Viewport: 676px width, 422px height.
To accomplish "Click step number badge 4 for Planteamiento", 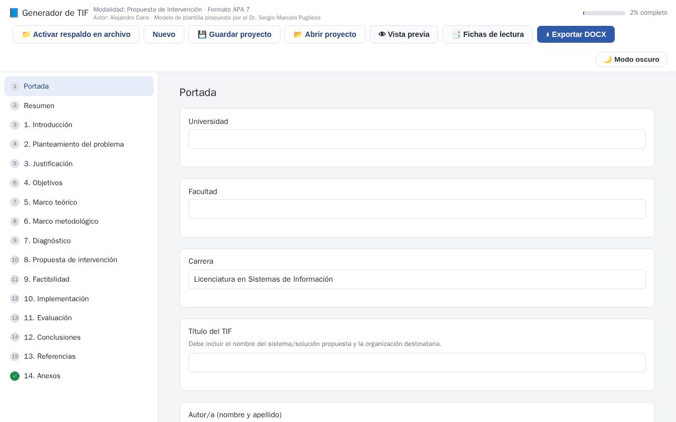I will point(15,144).
